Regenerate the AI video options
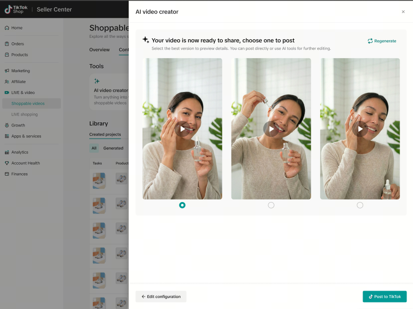 [382, 41]
